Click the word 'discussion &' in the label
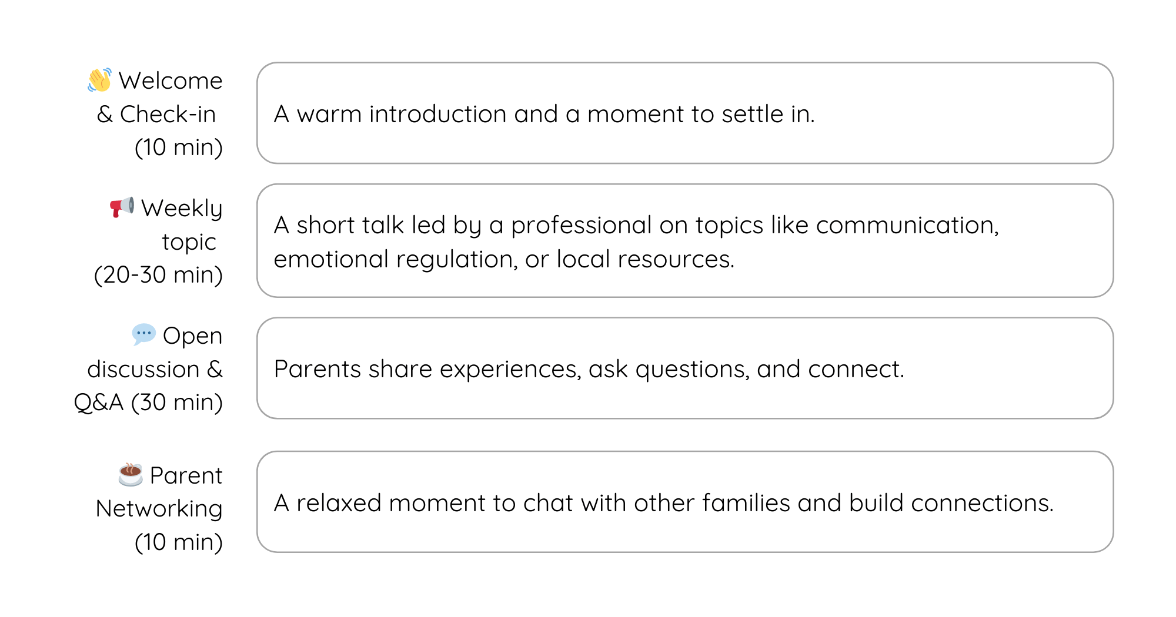Viewport: 1176px width, 617px height. pyautogui.click(x=155, y=369)
